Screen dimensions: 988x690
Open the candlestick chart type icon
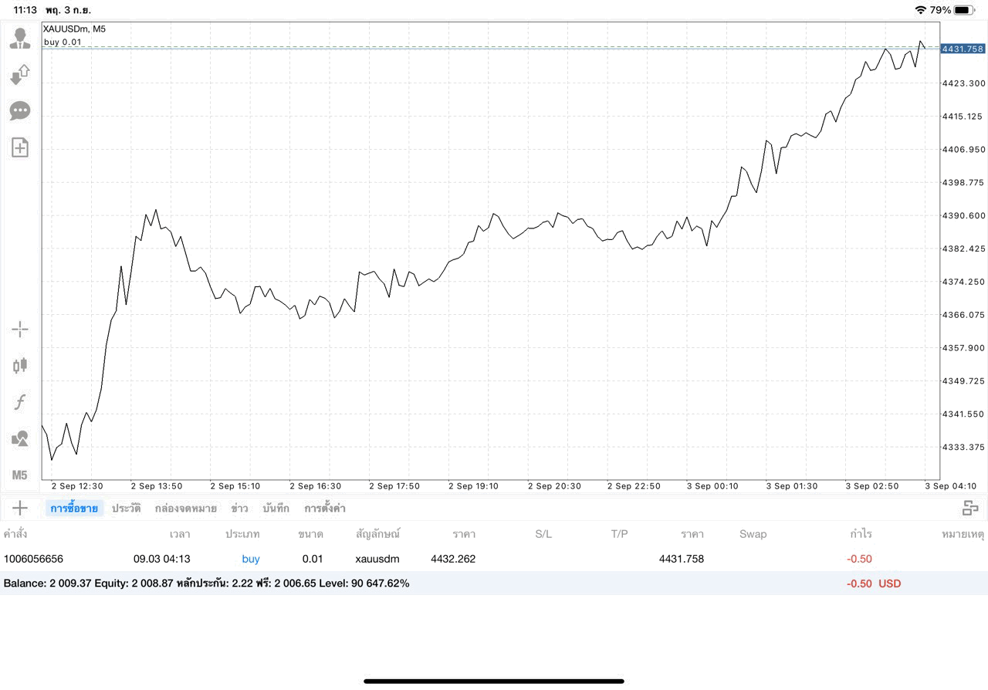point(20,365)
